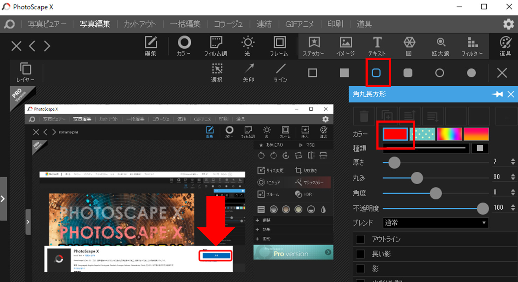
Task: Choose the ライン line drawing tool
Action: [280, 73]
